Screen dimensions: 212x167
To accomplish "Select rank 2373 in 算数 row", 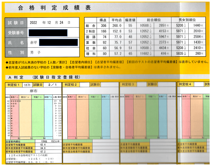I will [162, 42].
